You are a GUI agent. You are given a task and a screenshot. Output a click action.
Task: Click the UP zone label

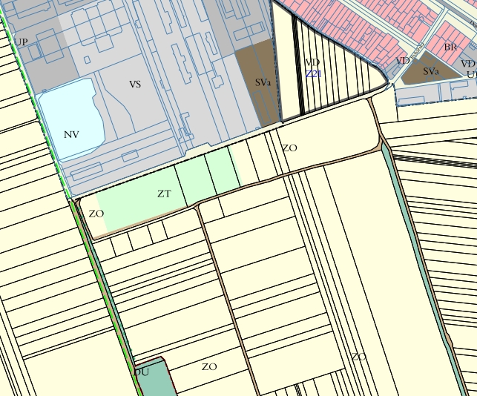pos(21,42)
